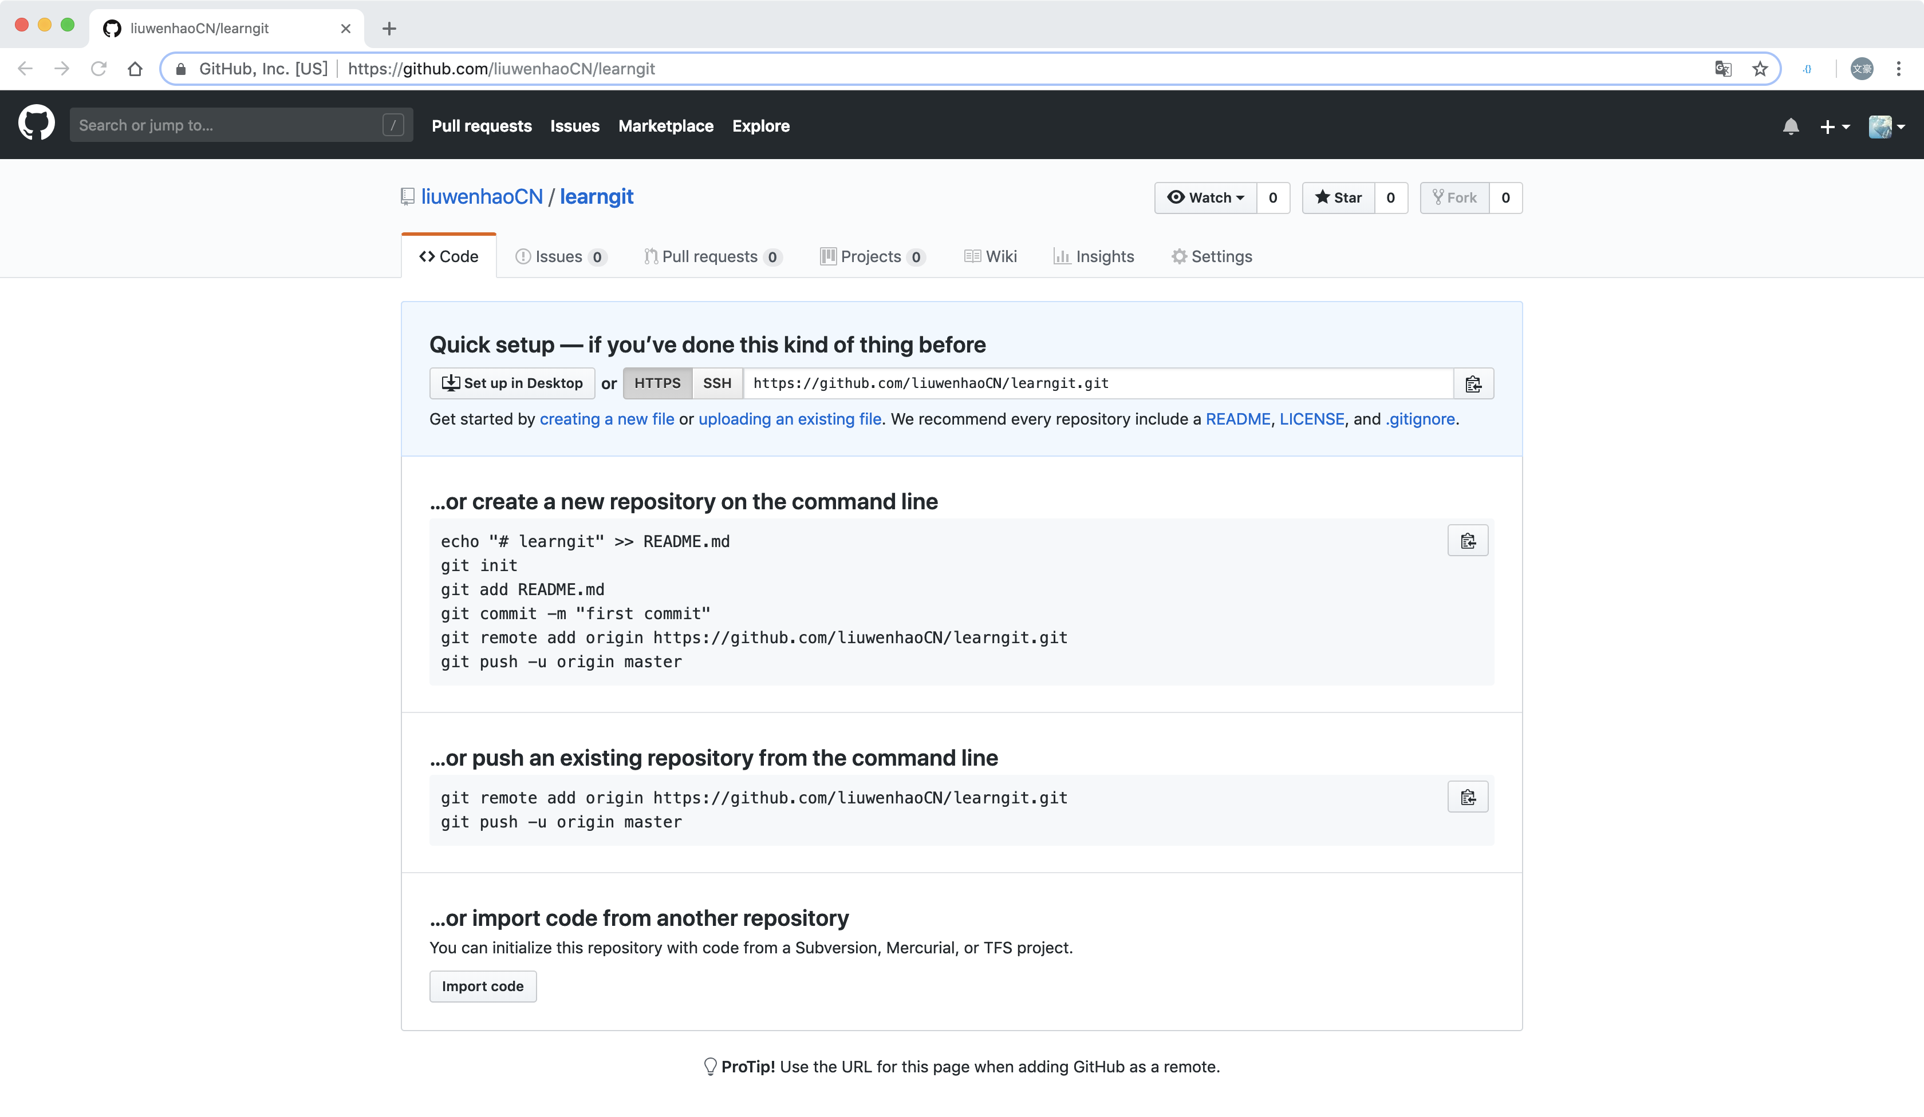Screen dimensions: 1924x1117
Task: Reload the current page
Action: tap(98, 69)
